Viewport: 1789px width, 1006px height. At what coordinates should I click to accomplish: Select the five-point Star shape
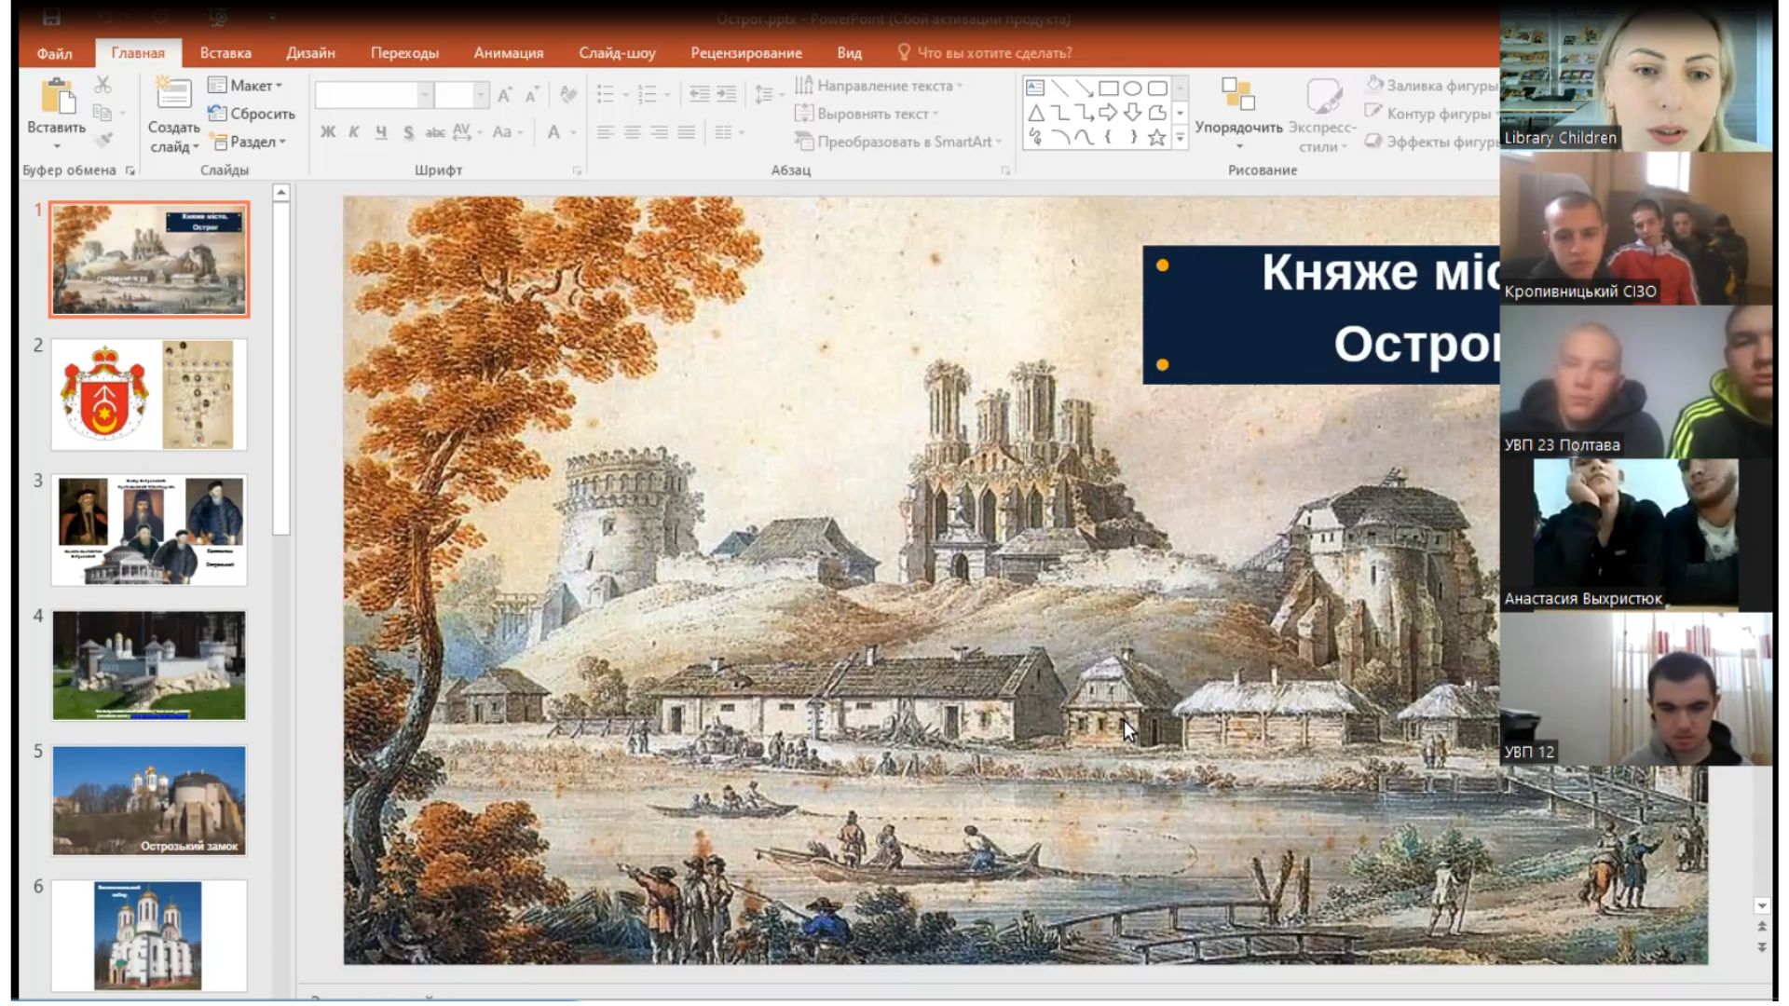pyautogui.click(x=1157, y=138)
